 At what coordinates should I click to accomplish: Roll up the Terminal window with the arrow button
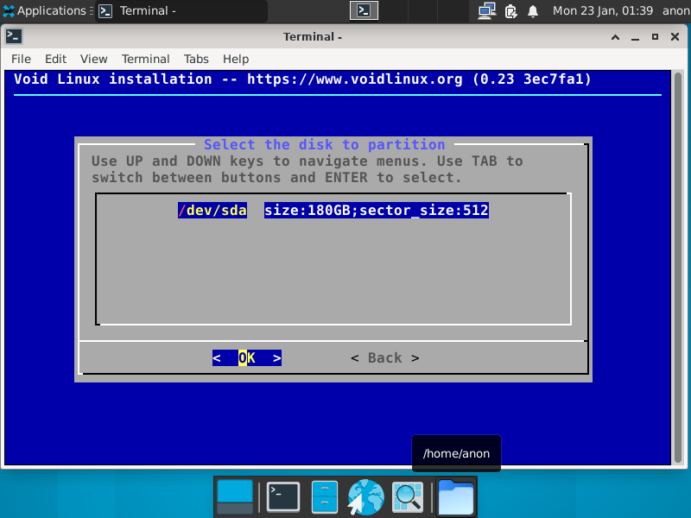coord(615,37)
